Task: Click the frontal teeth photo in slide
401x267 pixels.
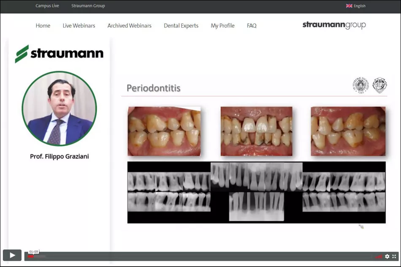Action: pos(256,131)
